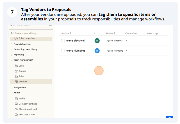Screen dimensions: 180x124
Task: Open the Profile card icon
Action: [16, 99]
